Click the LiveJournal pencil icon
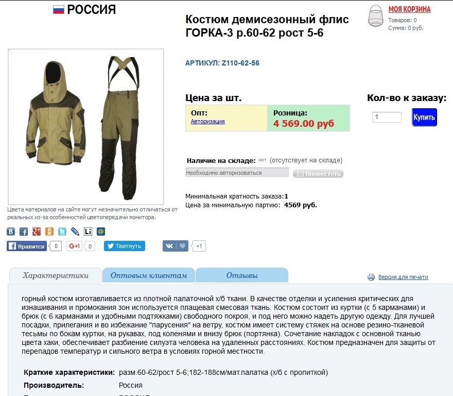Screen dimensions: 453x396 [75, 232]
